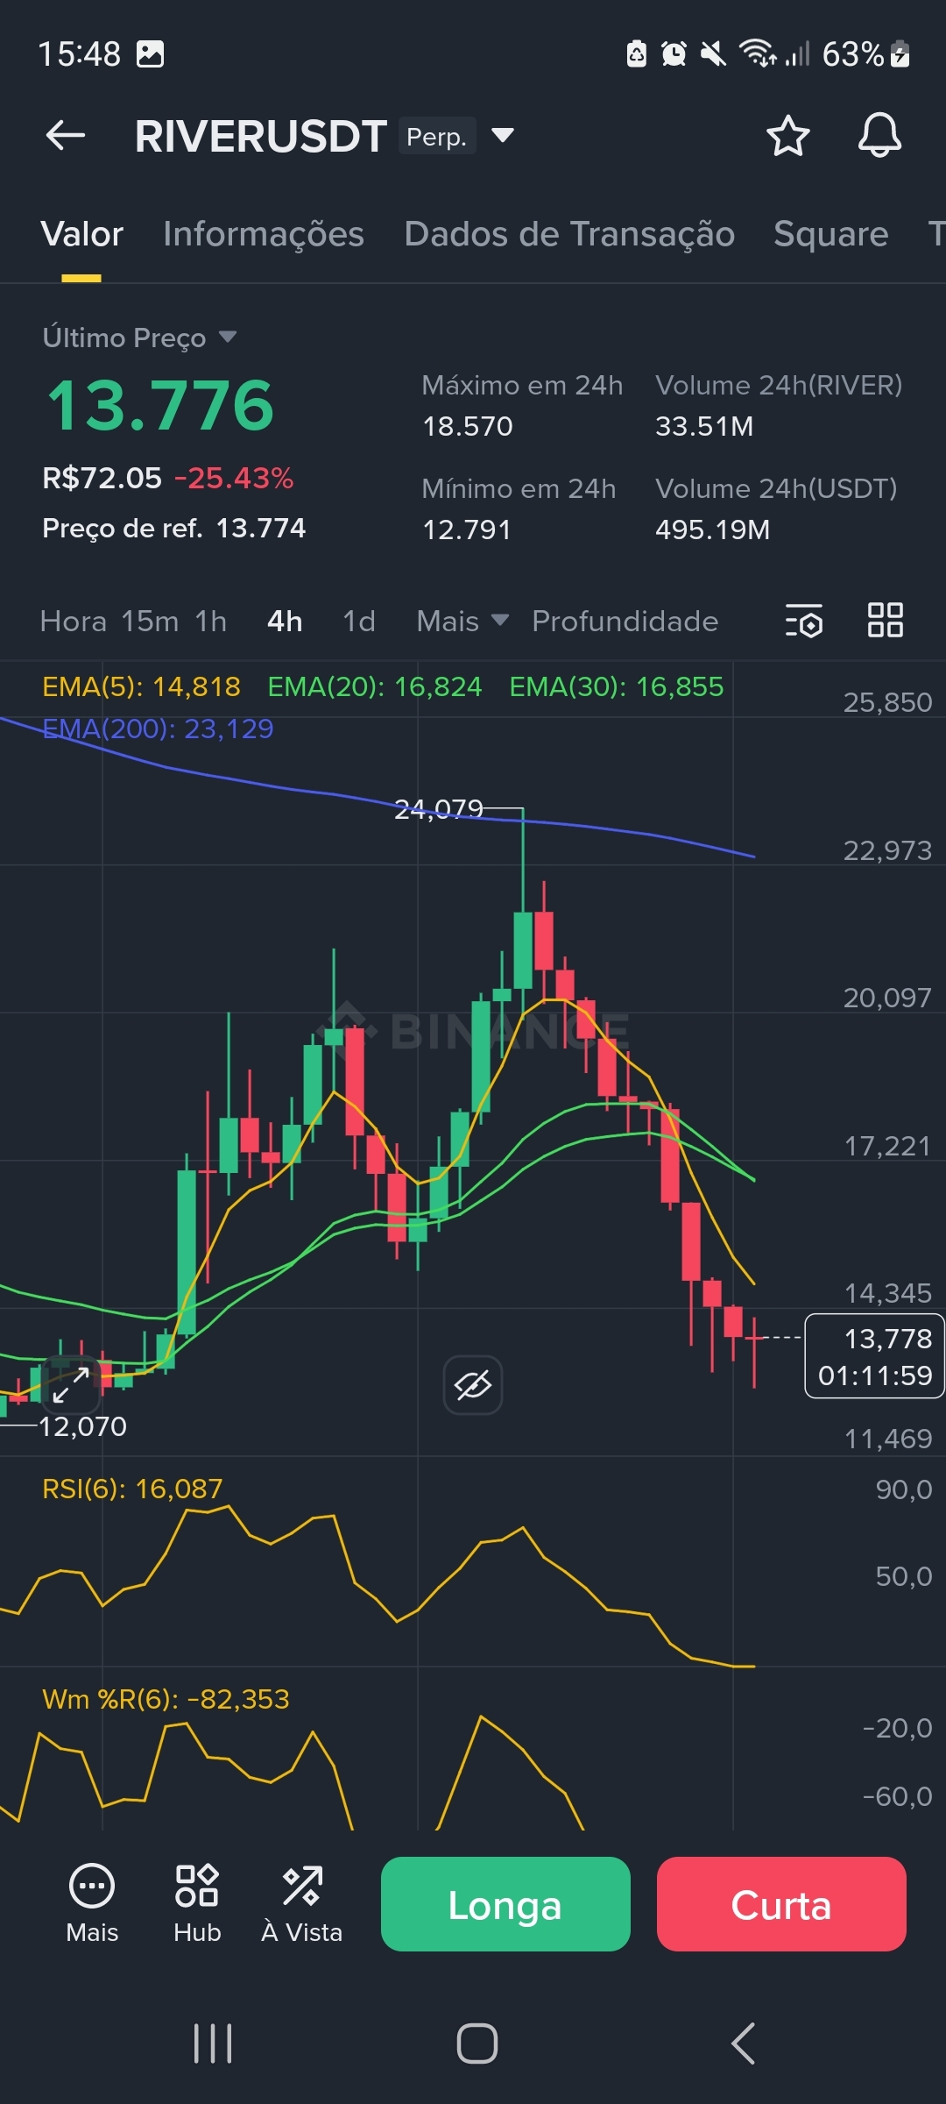Tap the back arrow beside RIVERUSDT
Screen dimensions: 946x2104
point(66,136)
